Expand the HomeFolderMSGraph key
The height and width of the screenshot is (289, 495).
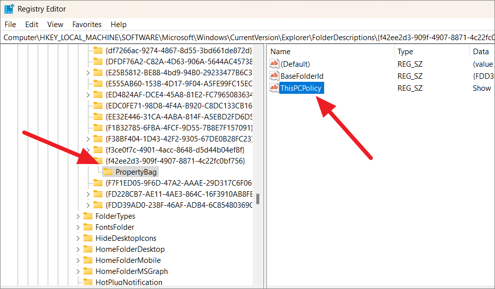[x=78, y=271]
